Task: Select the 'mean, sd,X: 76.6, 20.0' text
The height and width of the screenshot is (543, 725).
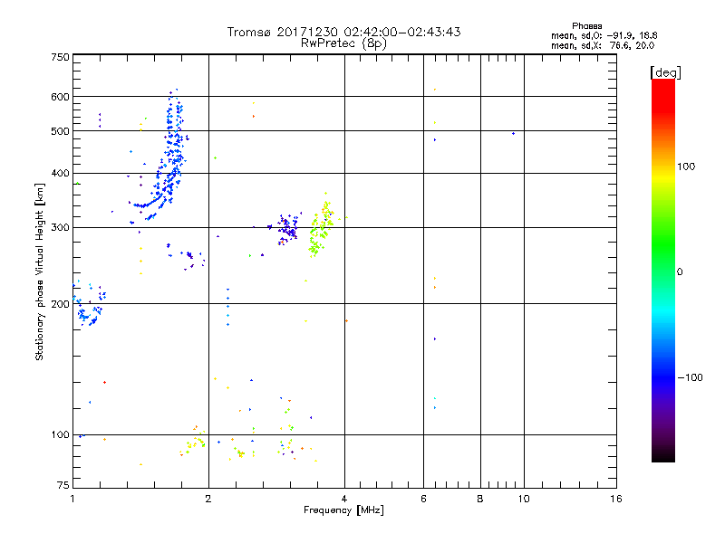Action: 603,45
